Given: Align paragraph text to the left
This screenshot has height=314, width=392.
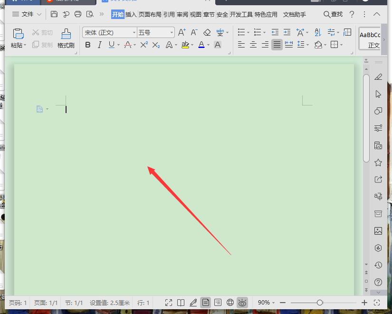Looking at the screenshot, I should (x=241, y=45).
